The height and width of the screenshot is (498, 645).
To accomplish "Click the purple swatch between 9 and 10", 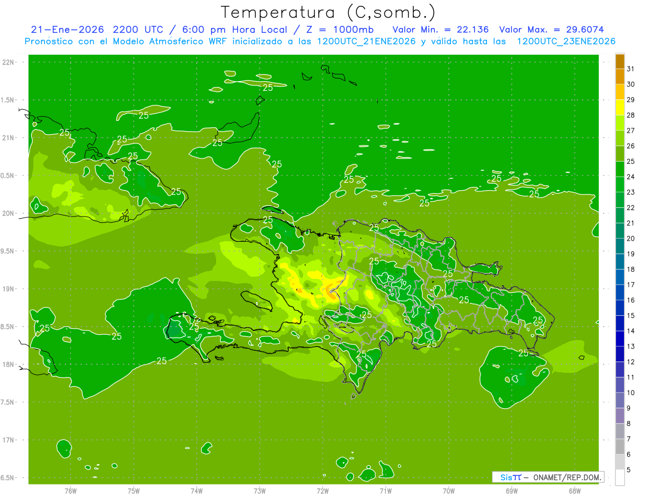I will pyautogui.click(x=620, y=400).
